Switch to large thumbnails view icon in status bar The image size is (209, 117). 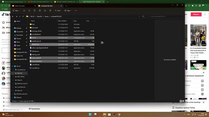[183, 101]
